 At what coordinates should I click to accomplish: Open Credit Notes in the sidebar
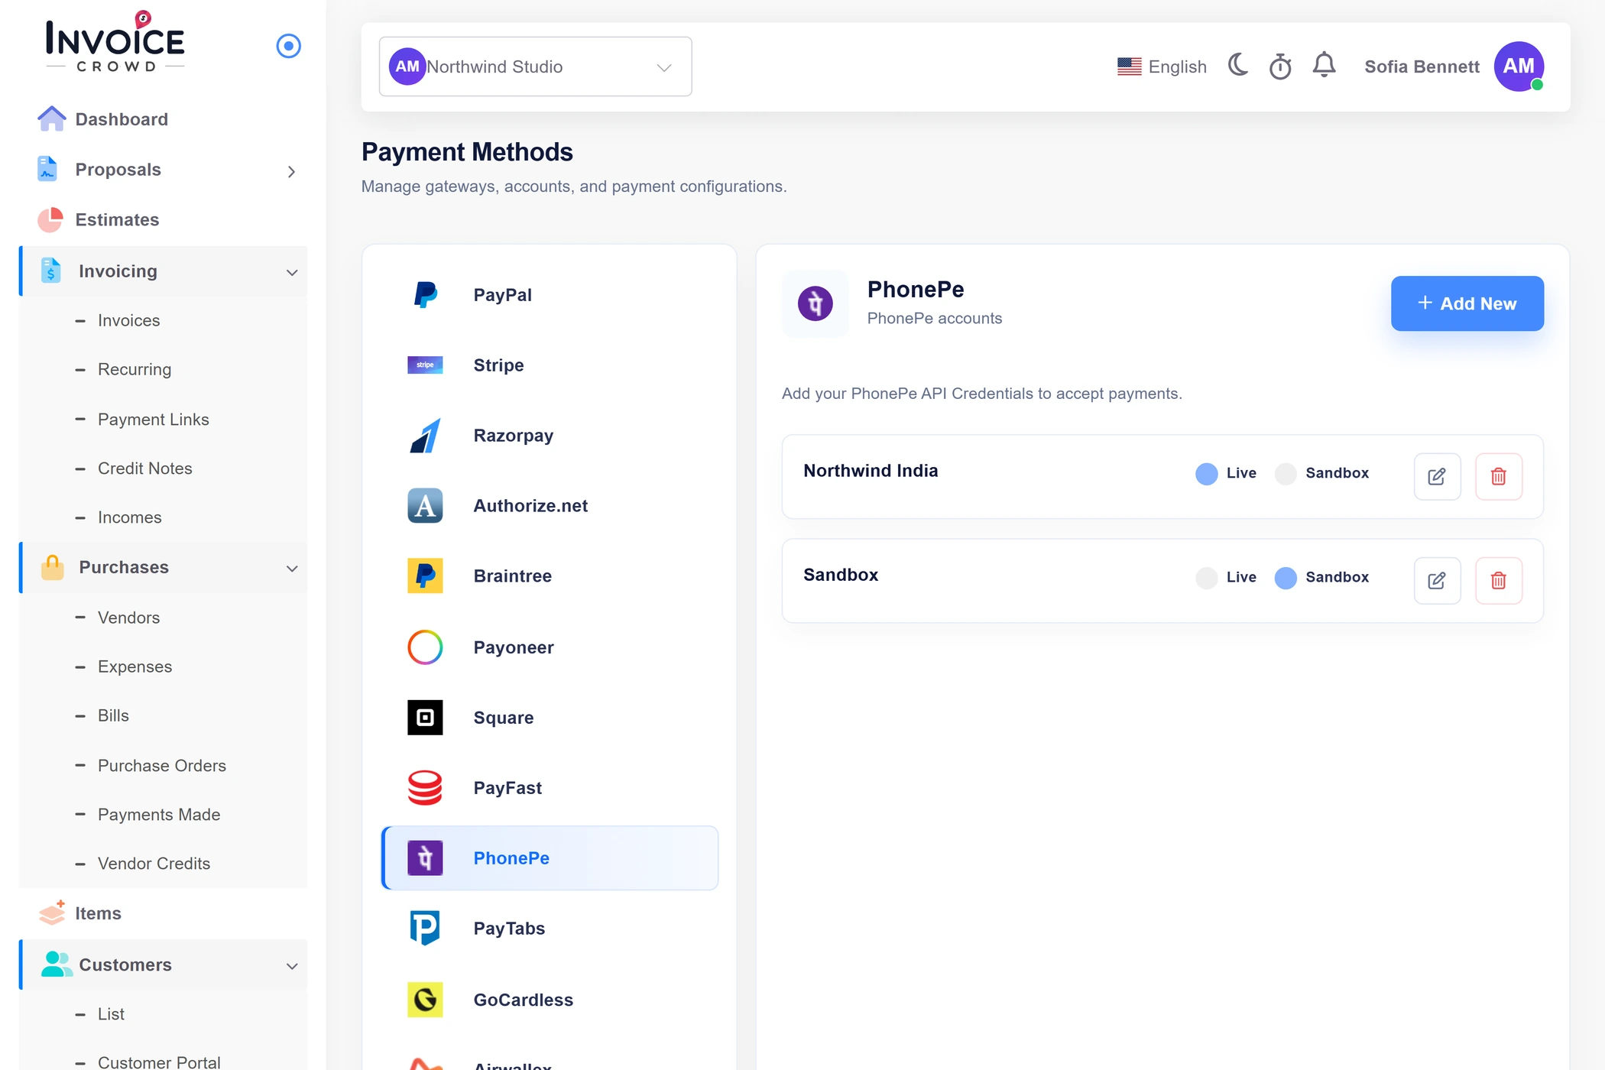coord(144,468)
